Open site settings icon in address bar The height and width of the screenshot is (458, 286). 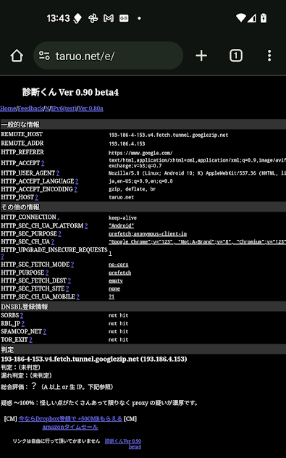click(44, 56)
